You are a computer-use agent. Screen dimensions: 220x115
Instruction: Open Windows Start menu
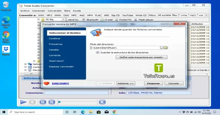(x=4, y=112)
